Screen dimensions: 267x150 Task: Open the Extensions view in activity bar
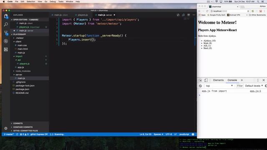point(6,50)
